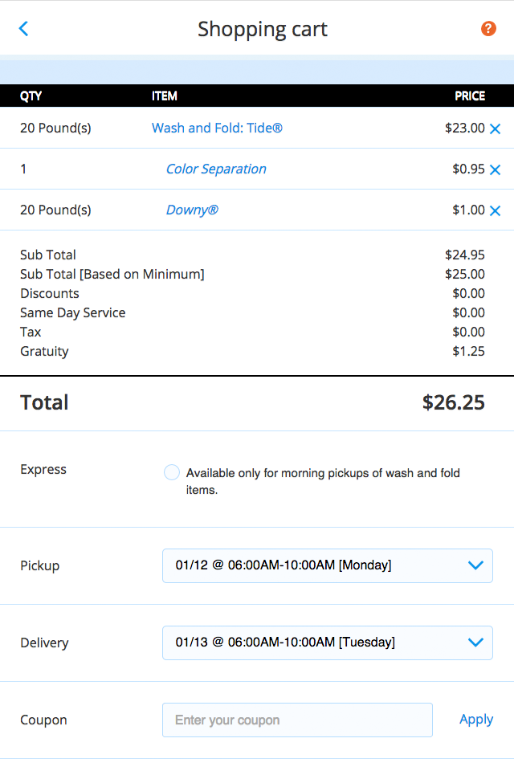
Task: Click the ITEM column header
Action: pos(165,96)
